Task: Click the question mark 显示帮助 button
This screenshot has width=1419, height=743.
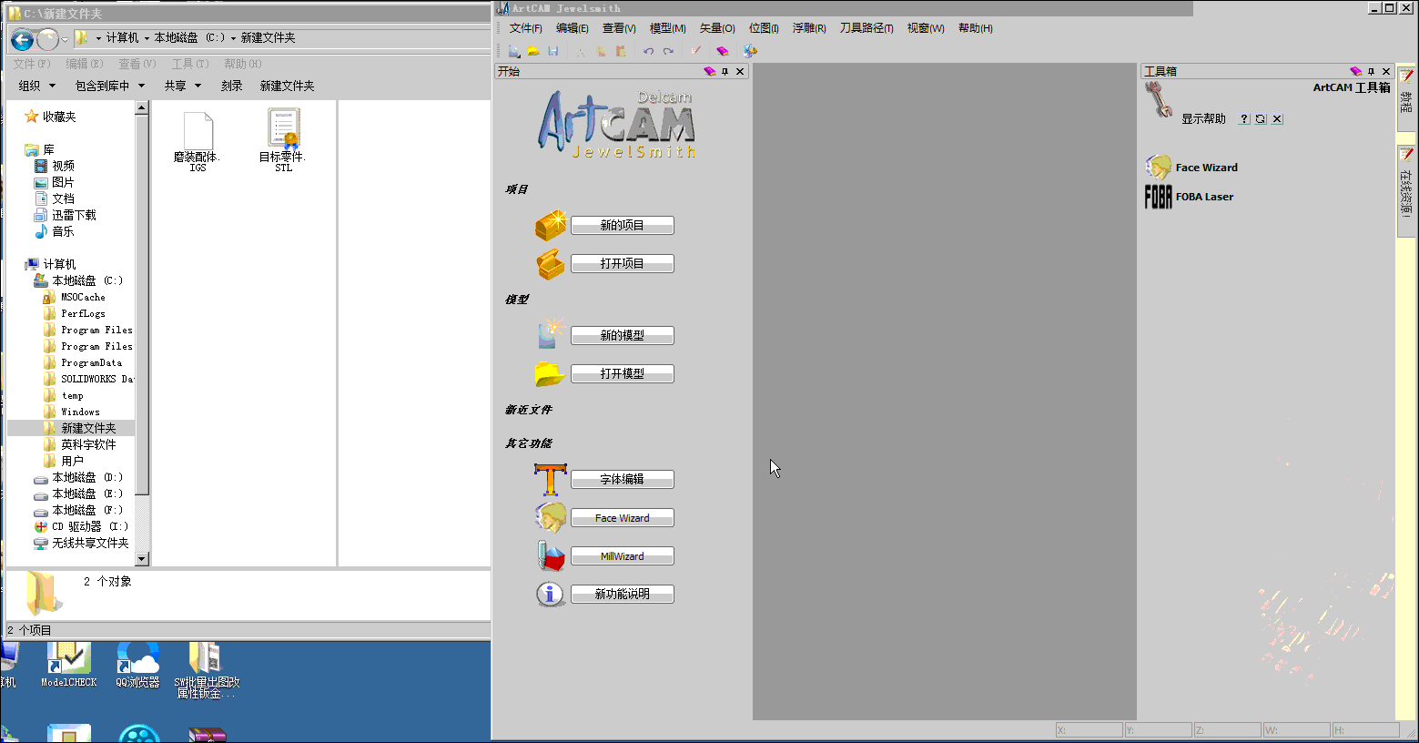Action: [1244, 119]
